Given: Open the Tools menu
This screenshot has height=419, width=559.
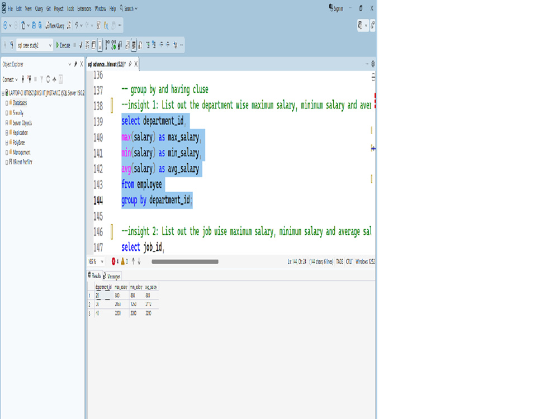Looking at the screenshot, I should coord(70,8).
